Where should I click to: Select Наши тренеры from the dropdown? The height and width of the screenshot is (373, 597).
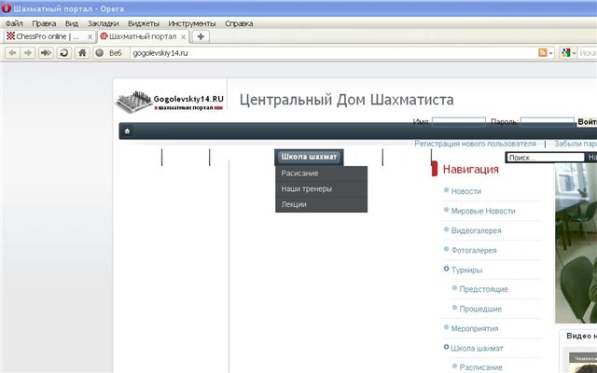click(306, 188)
